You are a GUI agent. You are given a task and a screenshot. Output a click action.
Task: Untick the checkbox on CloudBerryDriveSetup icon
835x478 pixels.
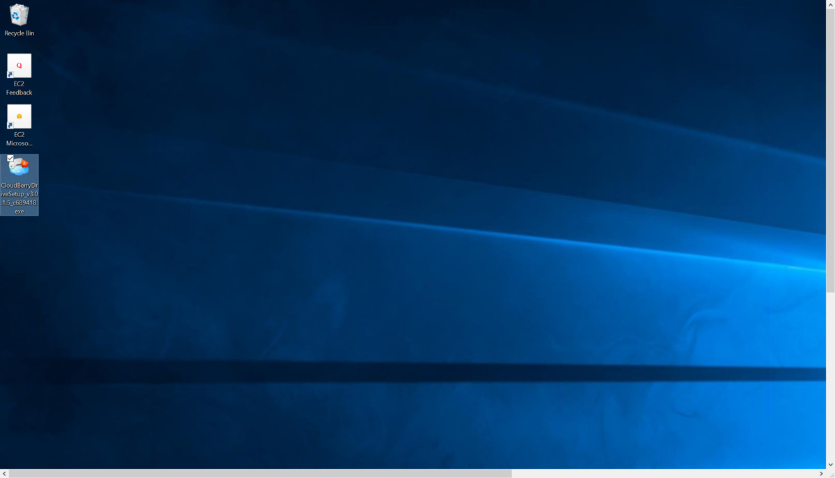[10, 159]
